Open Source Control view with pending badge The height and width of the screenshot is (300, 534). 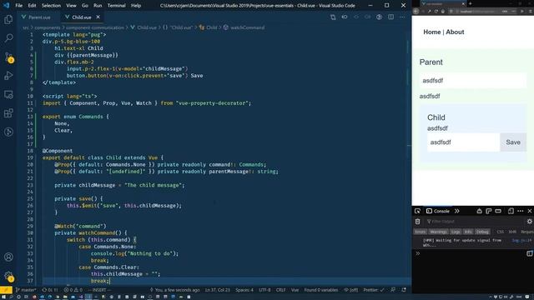click(x=8, y=57)
